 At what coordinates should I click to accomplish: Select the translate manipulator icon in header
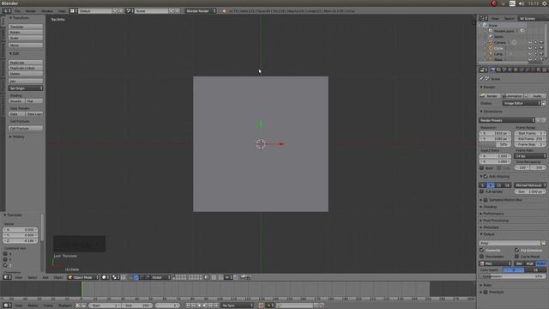(136, 277)
